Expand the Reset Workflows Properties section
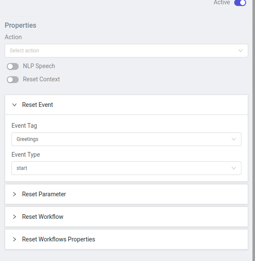 click(x=126, y=239)
